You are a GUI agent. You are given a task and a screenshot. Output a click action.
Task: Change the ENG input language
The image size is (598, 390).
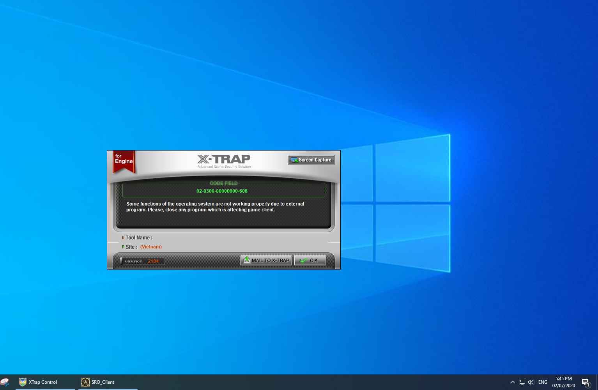(543, 382)
